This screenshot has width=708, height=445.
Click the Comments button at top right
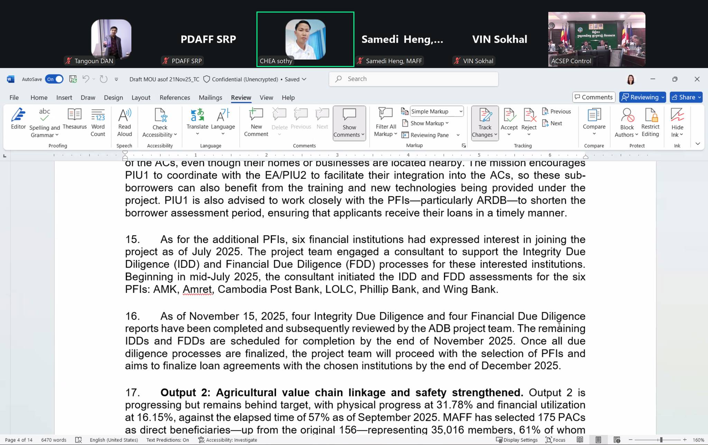coord(594,97)
